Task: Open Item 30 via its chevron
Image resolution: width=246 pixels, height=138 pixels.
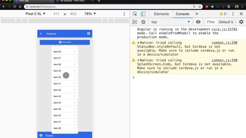Action: pyautogui.click(x=75, y=77)
